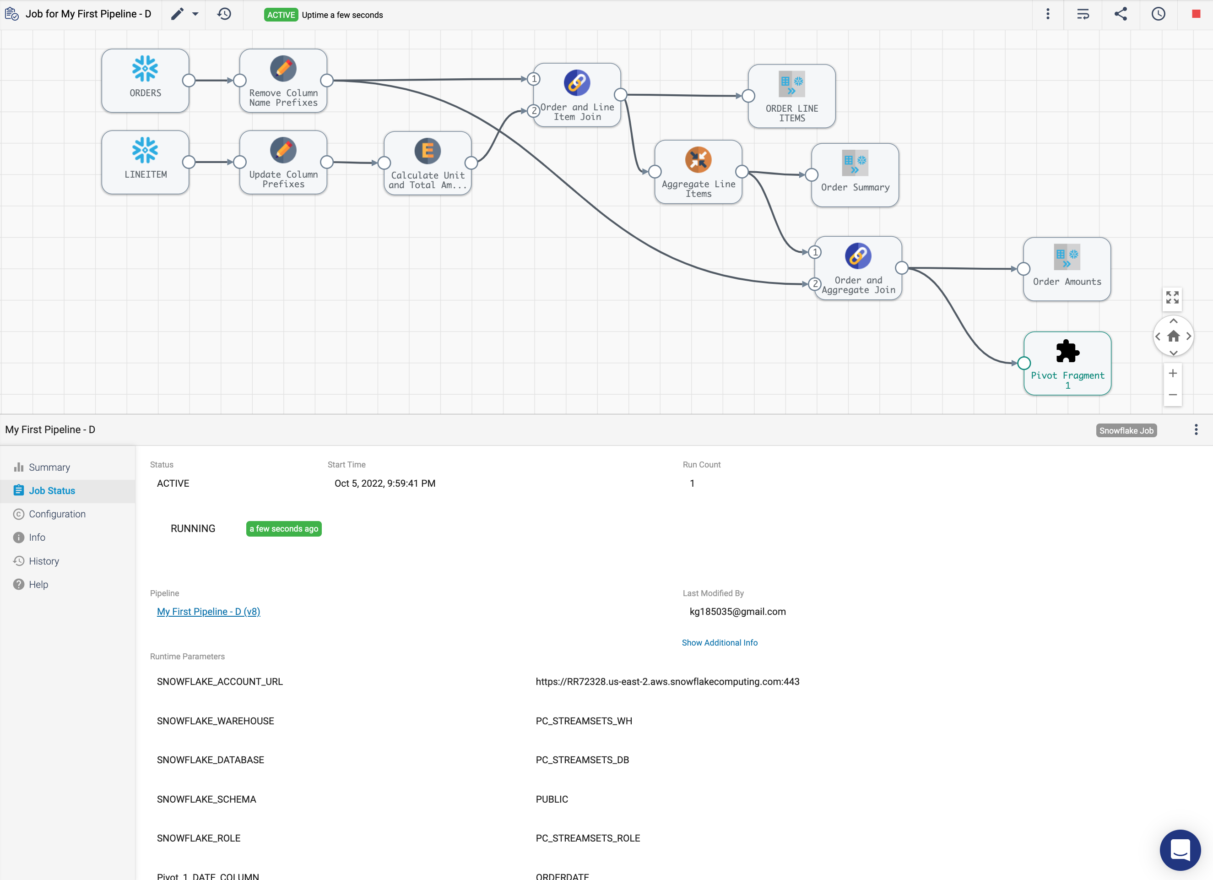Switch to the Configuration tab
1213x880 pixels.
(57, 514)
